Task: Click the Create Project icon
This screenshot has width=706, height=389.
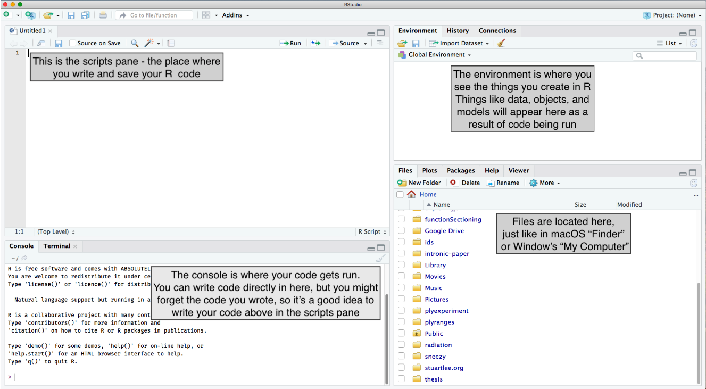Action: (x=29, y=15)
